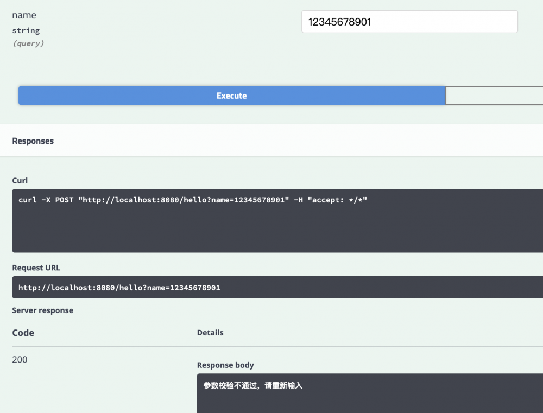Click the Request URL heading

pos(36,268)
